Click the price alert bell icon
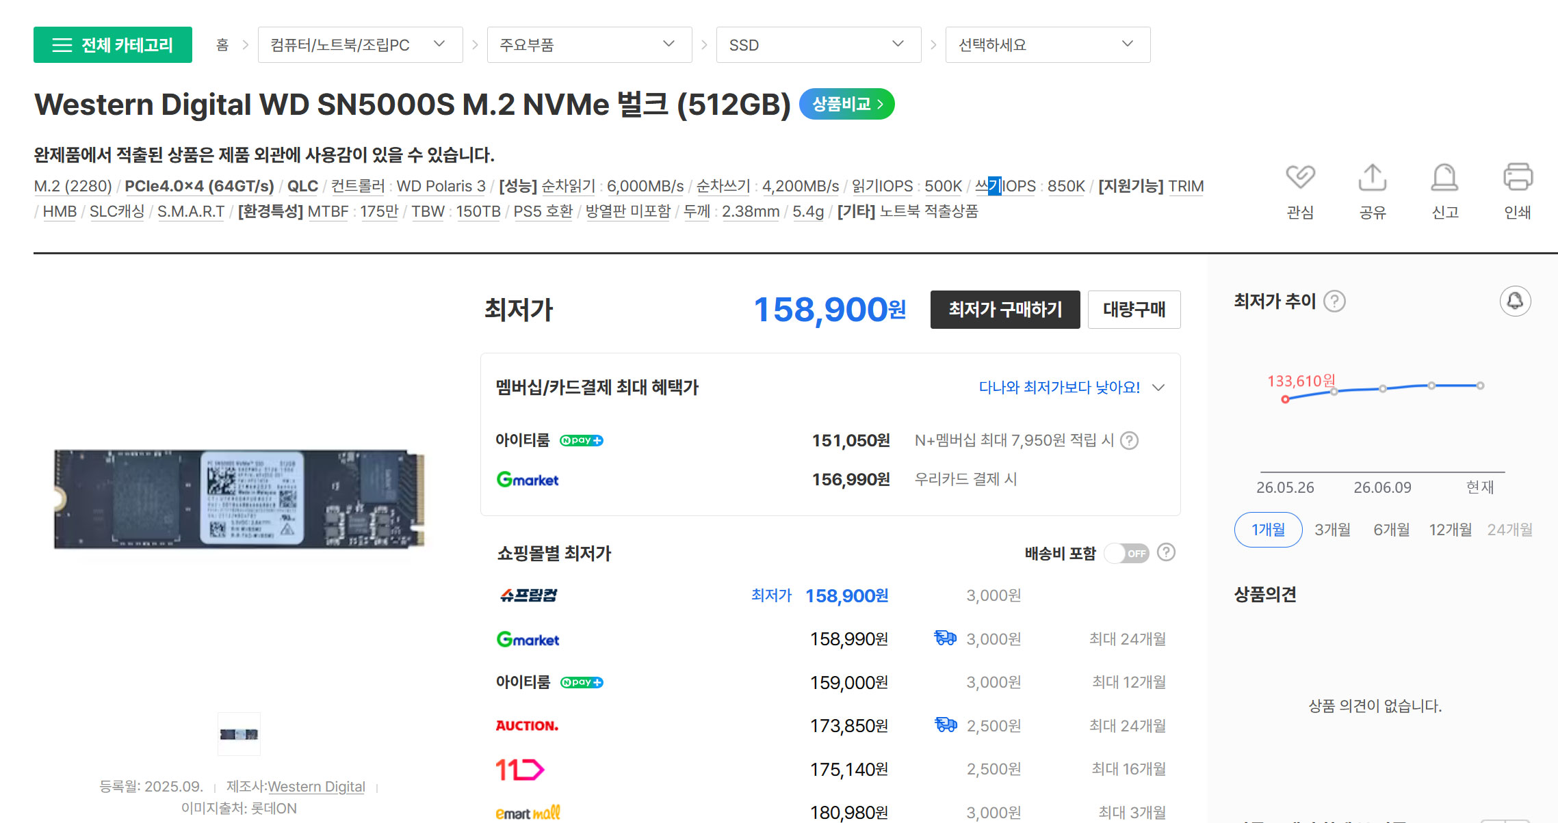The height and width of the screenshot is (823, 1558). click(x=1515, y=301)
